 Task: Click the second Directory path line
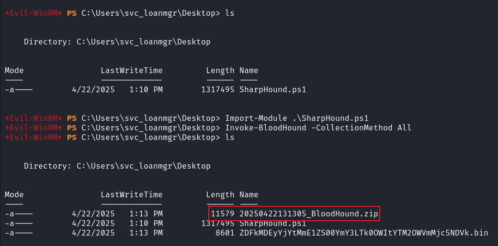pyautogui.click(x=117, y=166)
